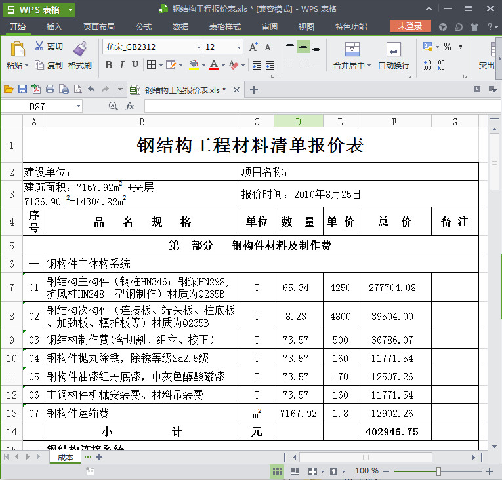Click the zoom slider handle
This screenshot has height=480, width=502.
coord(438,471)
